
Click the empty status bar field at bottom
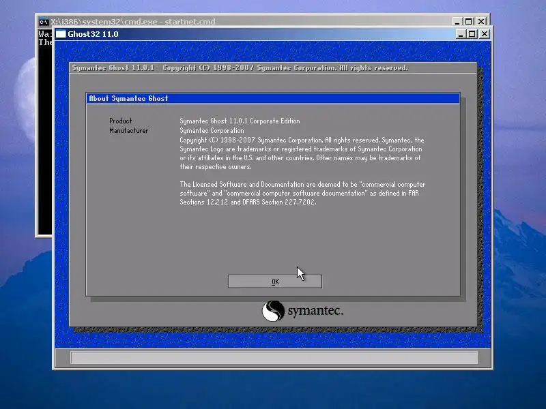(x=274, y=357)
